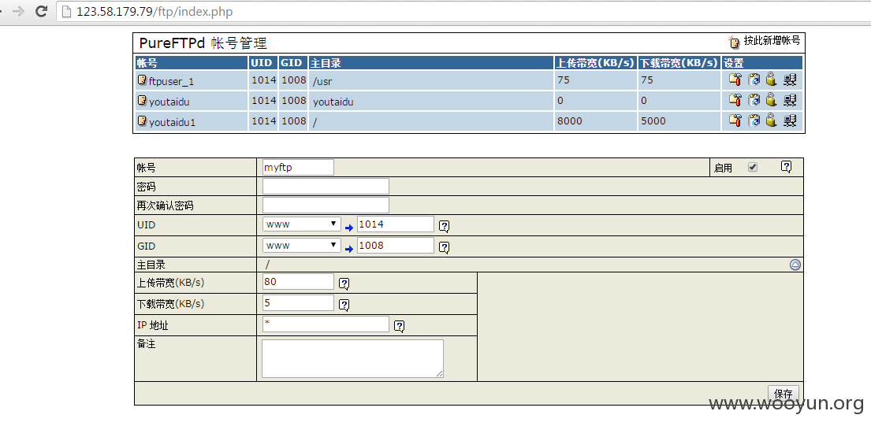Image resolution: width=871 pixels, height=426 pixels.
Task: Click blue arrow next to GID dropdown
Action: tap(349, 249)
